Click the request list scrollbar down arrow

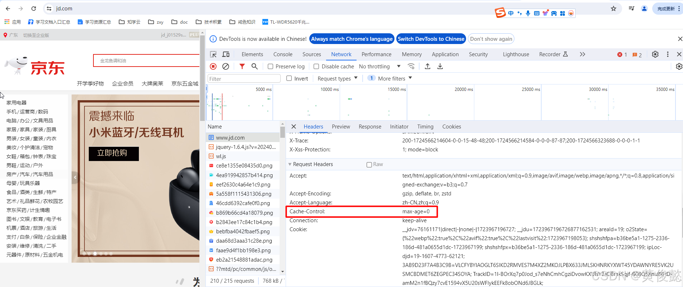tap(283, 272)
